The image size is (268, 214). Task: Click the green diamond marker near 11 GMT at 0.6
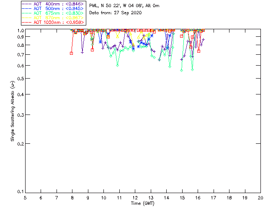[118, 65]
